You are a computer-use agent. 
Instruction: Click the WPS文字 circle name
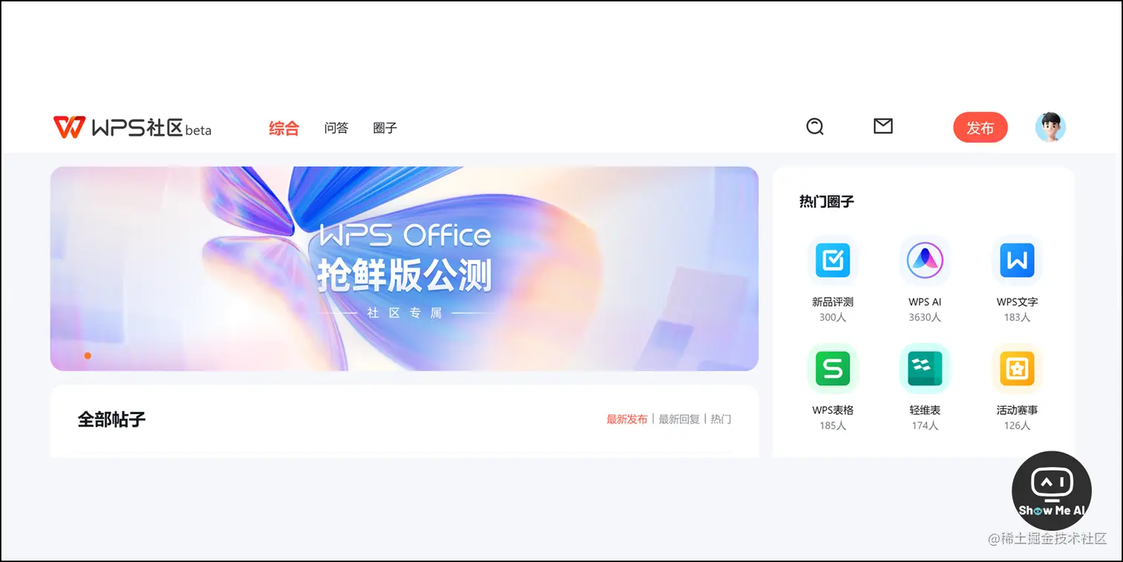click(x=1017, y=302)
